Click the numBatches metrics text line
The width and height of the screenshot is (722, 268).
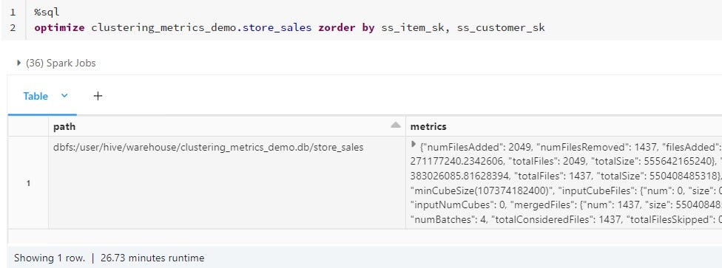point(566,219)
